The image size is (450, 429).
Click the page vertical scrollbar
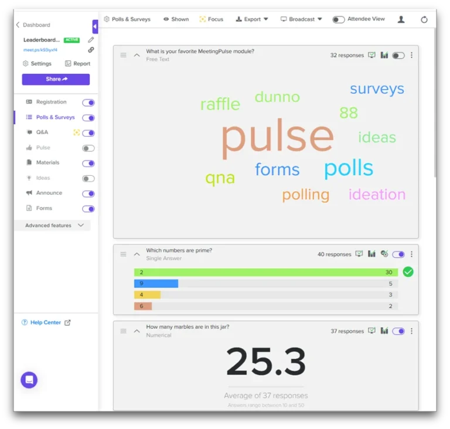tap(435, 103)
